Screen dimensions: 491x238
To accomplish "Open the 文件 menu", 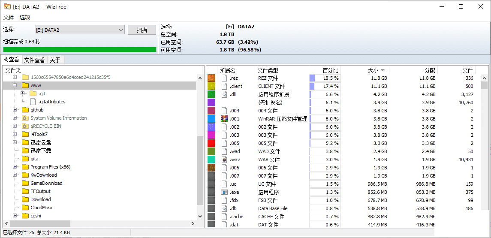I will click(9, 18).
